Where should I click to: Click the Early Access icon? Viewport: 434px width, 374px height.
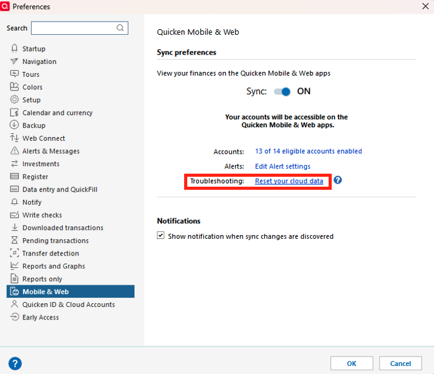[14, 317]
